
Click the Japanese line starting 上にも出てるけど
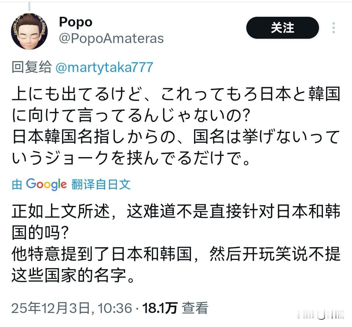pyautogui.click(x=176, y=94)
